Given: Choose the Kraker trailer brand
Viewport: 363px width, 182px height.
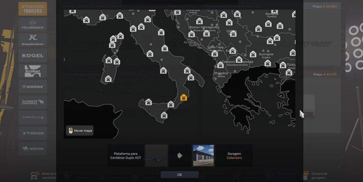Looking at the screenshot, I should [x=33, y=71].
